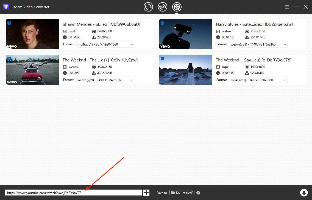Click the film icon beside The Weeknd webm

click(65, 67)
